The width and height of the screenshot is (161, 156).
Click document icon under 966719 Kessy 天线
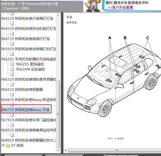click(12, 115)
